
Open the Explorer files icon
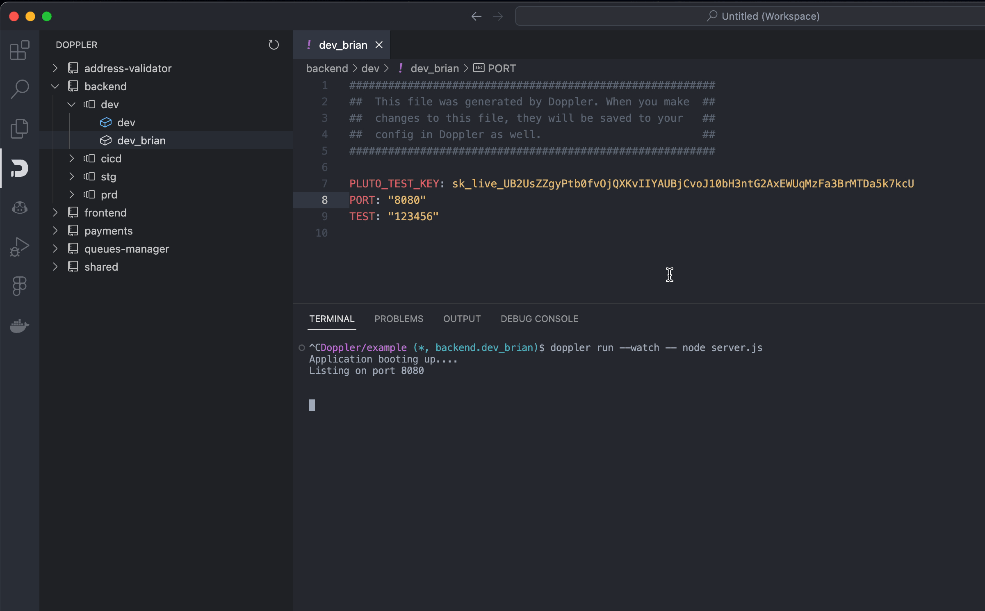pyautogui.click(x=19, y=129)
